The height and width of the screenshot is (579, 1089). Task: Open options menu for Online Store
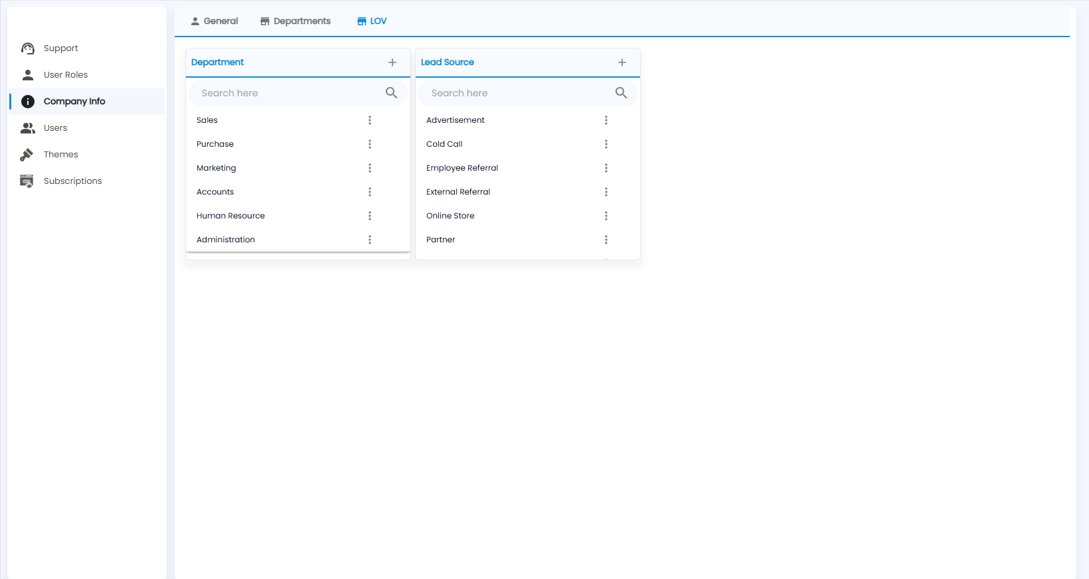point(606,216)
